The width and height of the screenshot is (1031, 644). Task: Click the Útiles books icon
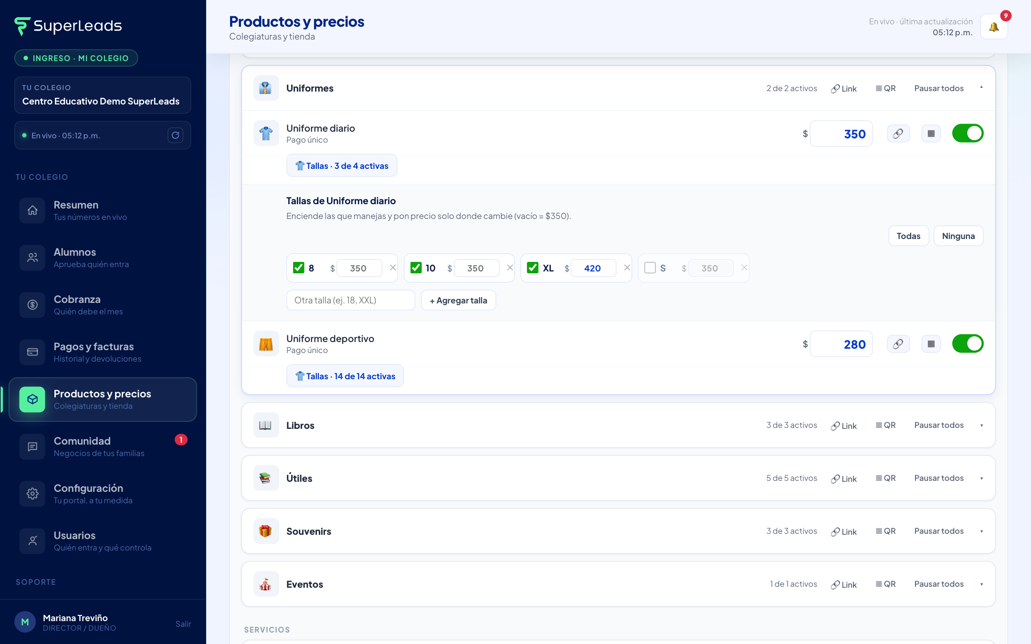(x=266, y=478)
